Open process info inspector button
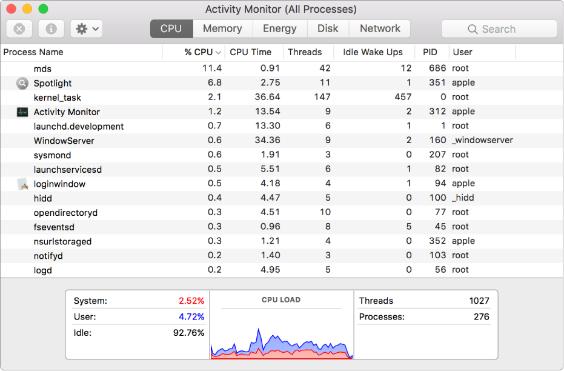564x371 pixels. pos(51,28)
